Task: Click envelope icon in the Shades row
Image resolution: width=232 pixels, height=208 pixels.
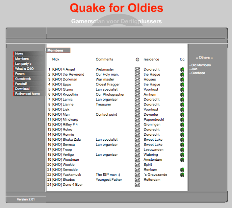Action: [137, 180]
